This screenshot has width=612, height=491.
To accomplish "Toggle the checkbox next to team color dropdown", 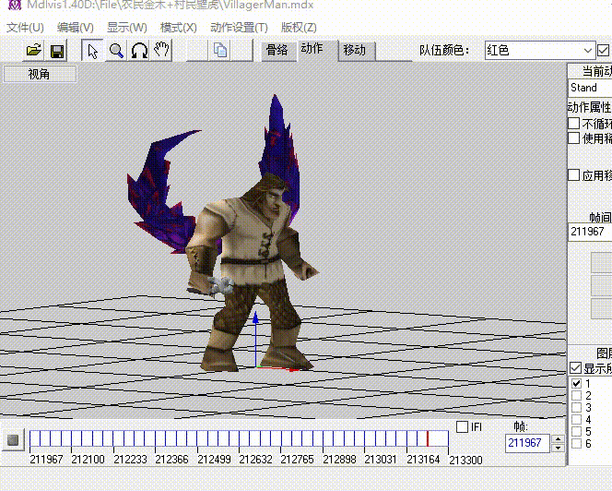I will point(603,51).
